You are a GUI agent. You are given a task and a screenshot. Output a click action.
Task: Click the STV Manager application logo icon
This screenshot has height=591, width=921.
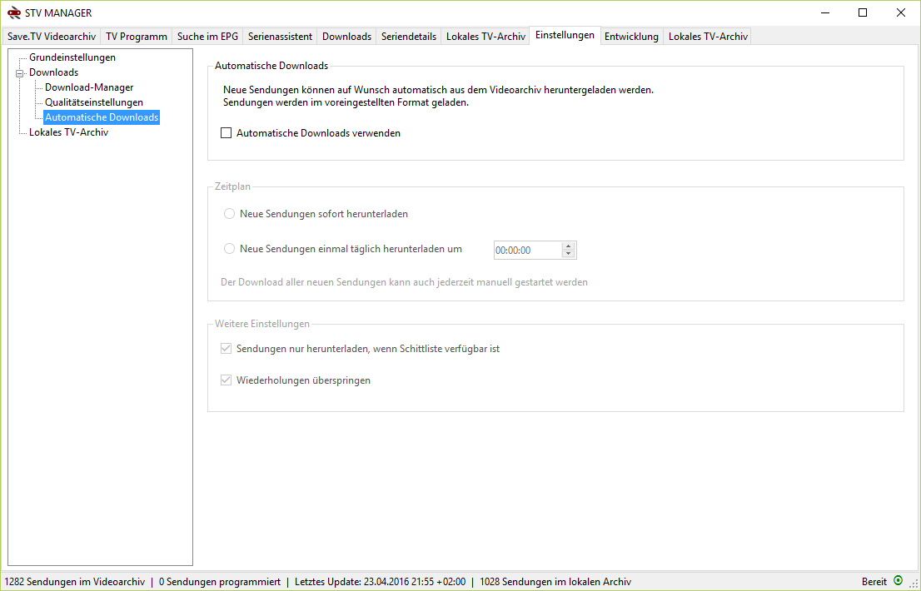tap(12, 12)
